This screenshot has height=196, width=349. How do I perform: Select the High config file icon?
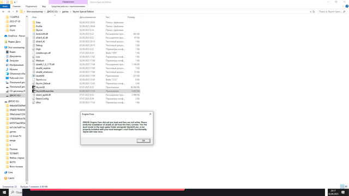(x=34, y=49)
